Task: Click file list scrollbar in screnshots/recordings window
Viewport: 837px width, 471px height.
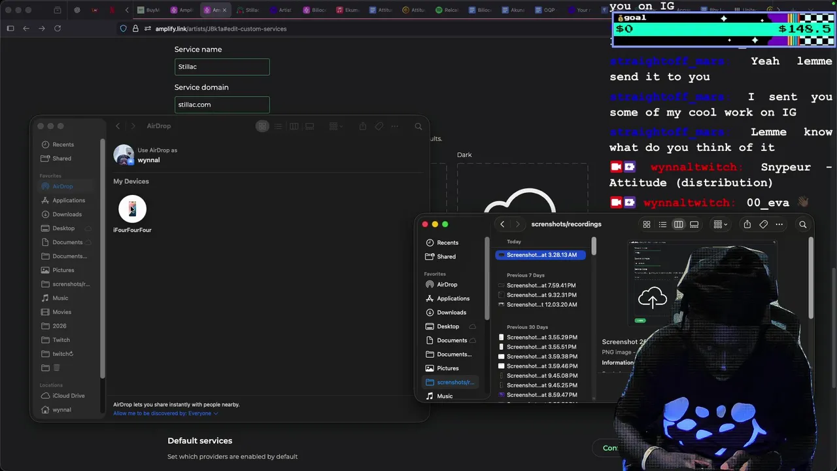Action: [594, 247]
